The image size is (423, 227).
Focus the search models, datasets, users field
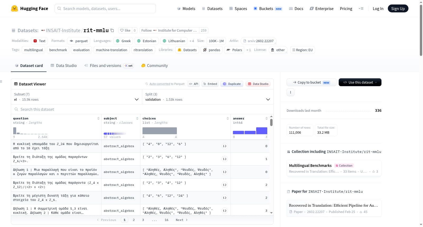105,8
